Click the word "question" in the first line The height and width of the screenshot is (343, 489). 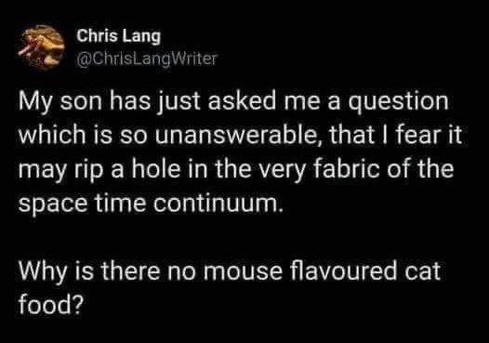tap(399, 103)
